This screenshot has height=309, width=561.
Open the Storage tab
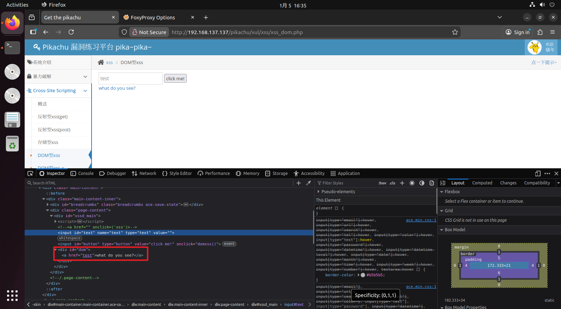coord(276,174)
